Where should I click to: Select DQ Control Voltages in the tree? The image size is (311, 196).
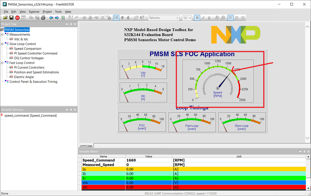pyautogui.click(x=29, y=58)
